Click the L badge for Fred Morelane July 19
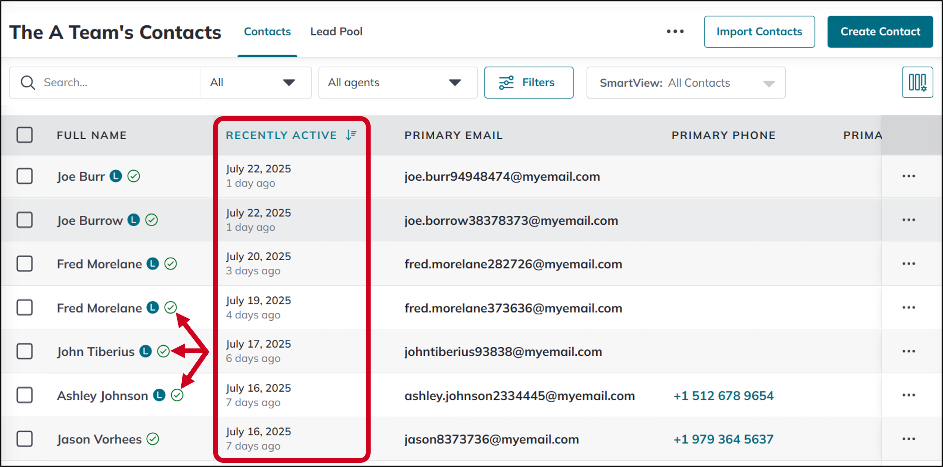Viewport: 943px width, 467px height. pyautogui.click(x=153, y=308)
